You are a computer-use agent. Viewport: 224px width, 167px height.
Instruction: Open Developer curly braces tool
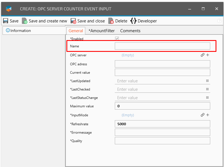click(133, 21)
